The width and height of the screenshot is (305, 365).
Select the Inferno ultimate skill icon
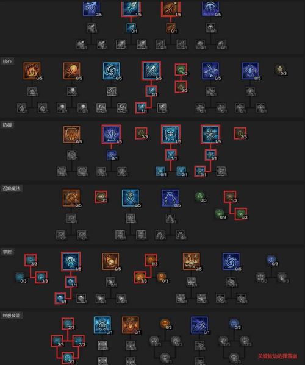(131, 325)
